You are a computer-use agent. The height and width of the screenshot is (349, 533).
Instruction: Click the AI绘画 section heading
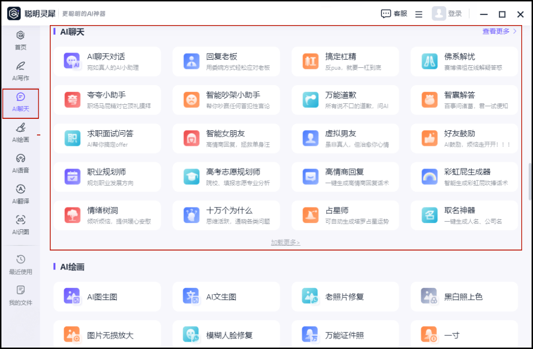(x=72, y=267)
